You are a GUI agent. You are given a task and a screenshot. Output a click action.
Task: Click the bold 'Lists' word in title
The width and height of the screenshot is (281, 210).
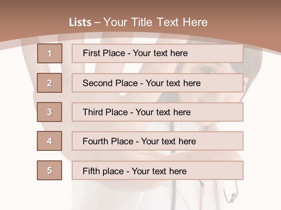click(80, 22)
